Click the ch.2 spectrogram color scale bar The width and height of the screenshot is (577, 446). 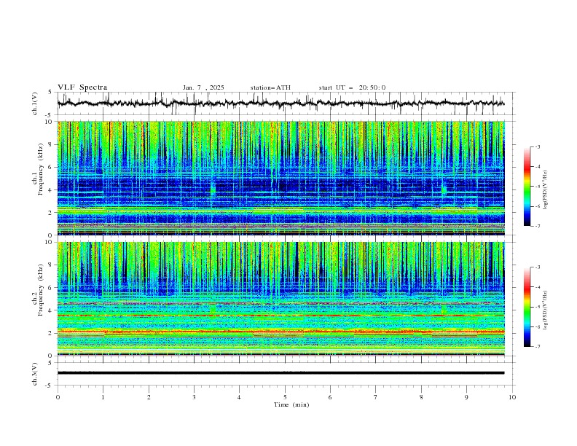click(527, 307)
